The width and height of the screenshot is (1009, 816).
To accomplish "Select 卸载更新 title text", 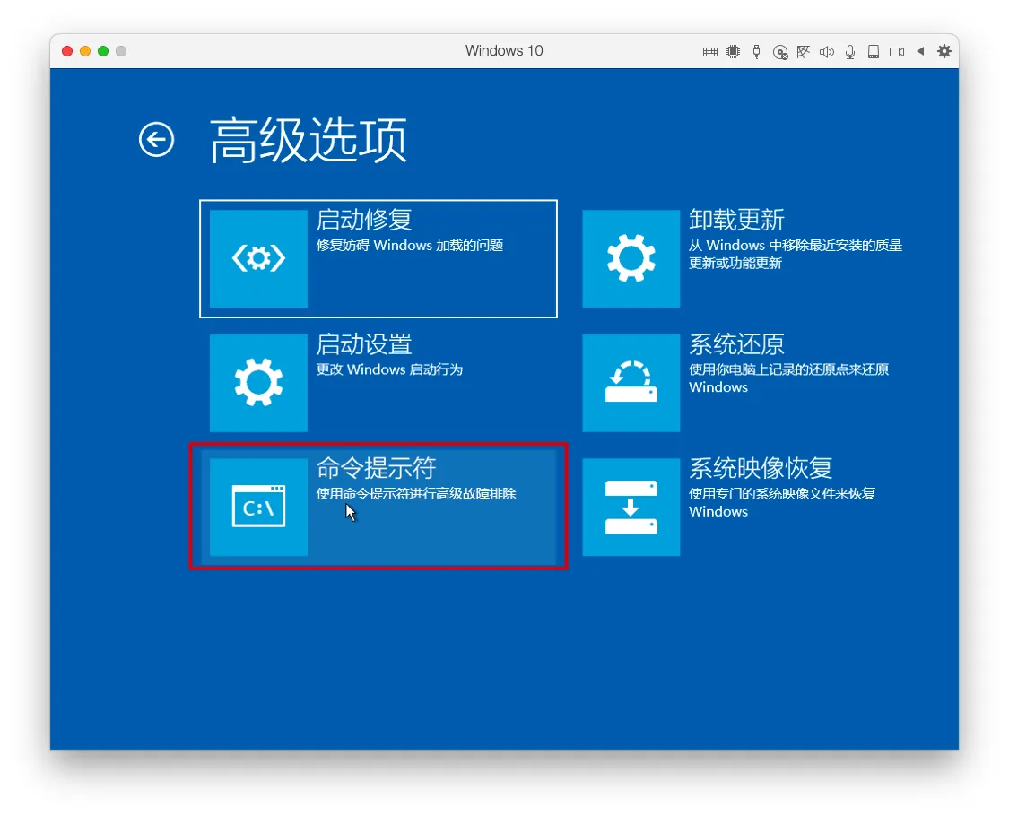I will pyautogui.click(x=737, y=220).
